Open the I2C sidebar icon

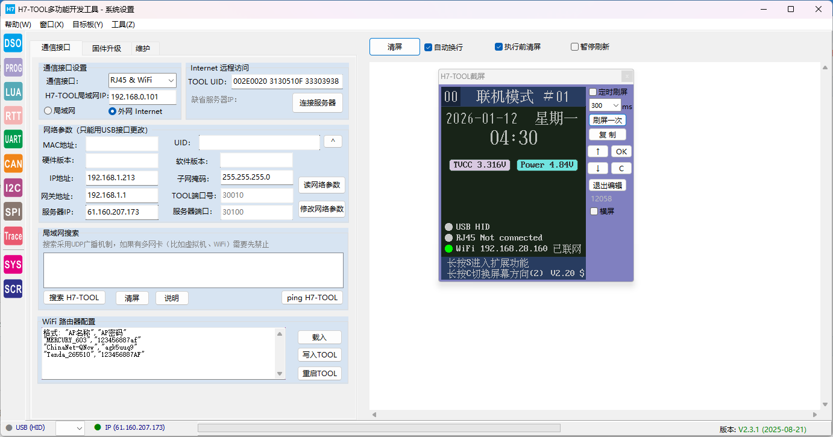[13, 187]
